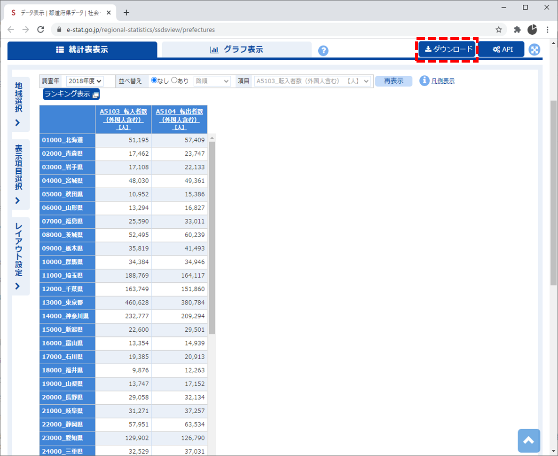Expand the 表示項目選択 side panel
The height and width of the screenshot is (456, 558).
pos(20,174)
